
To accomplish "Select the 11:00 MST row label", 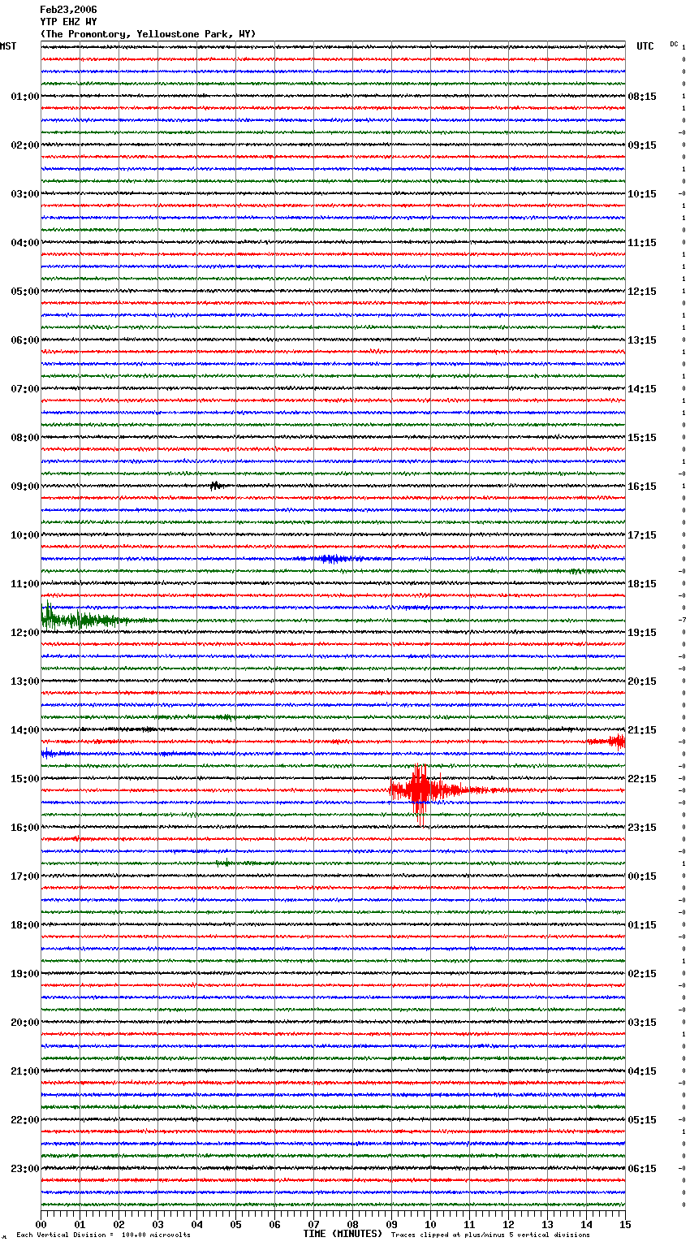I will tap(24, 584).
